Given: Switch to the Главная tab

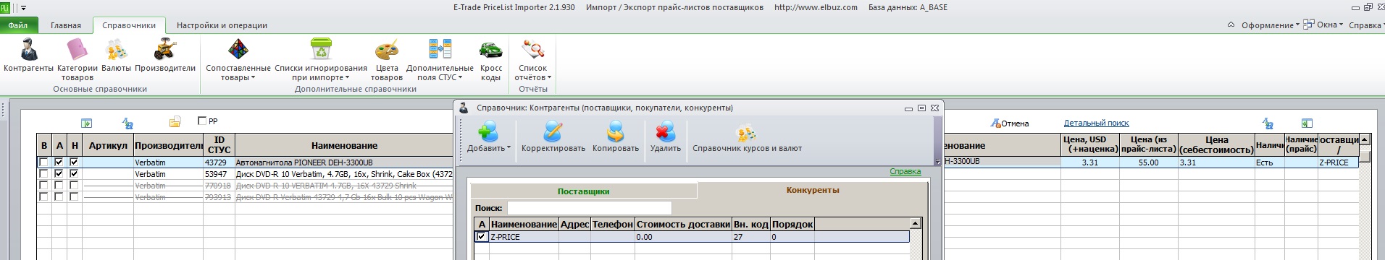Looking at the screenshot, I should coord(66,25).
